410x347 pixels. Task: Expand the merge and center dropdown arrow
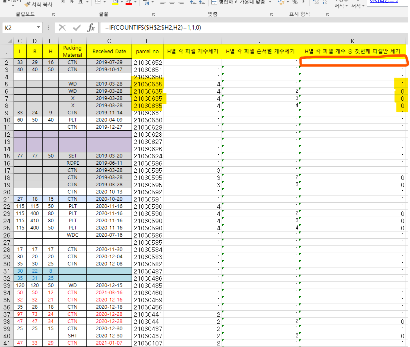click(270, 2)
